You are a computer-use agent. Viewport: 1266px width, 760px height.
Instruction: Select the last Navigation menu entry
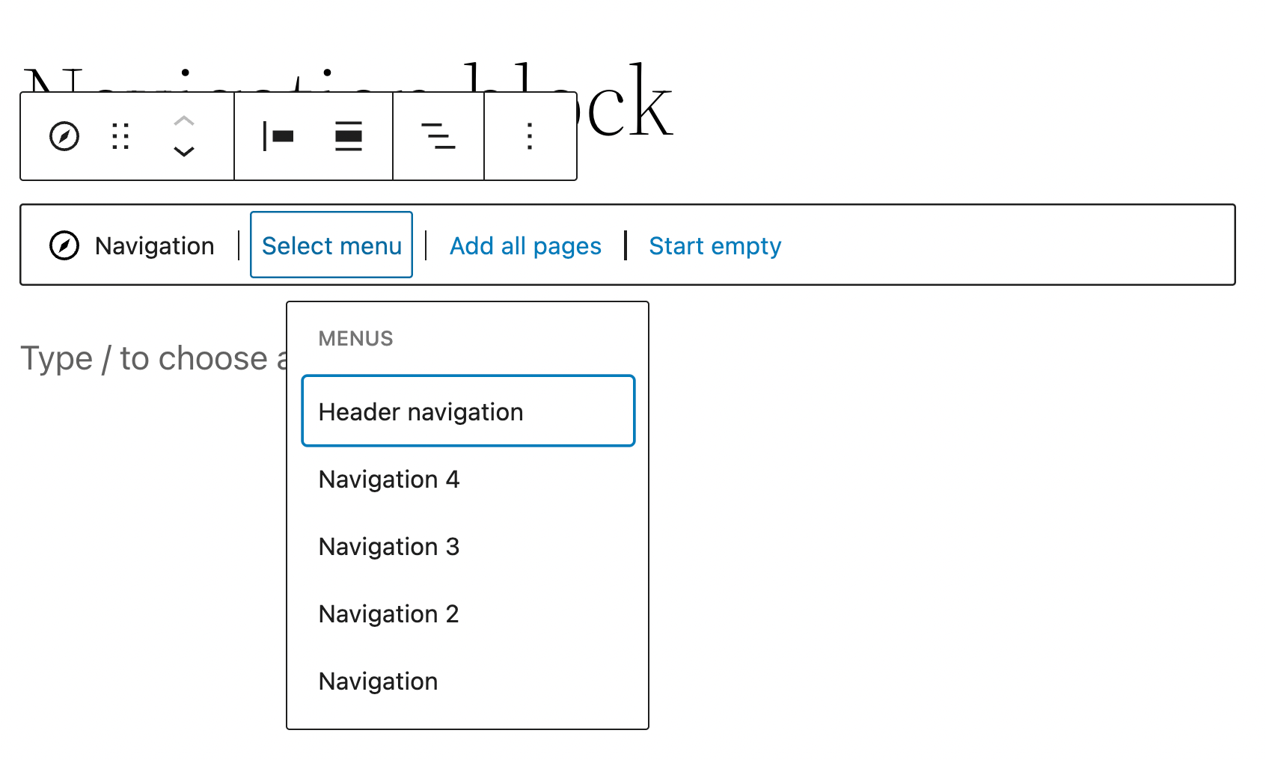[378, 681]
